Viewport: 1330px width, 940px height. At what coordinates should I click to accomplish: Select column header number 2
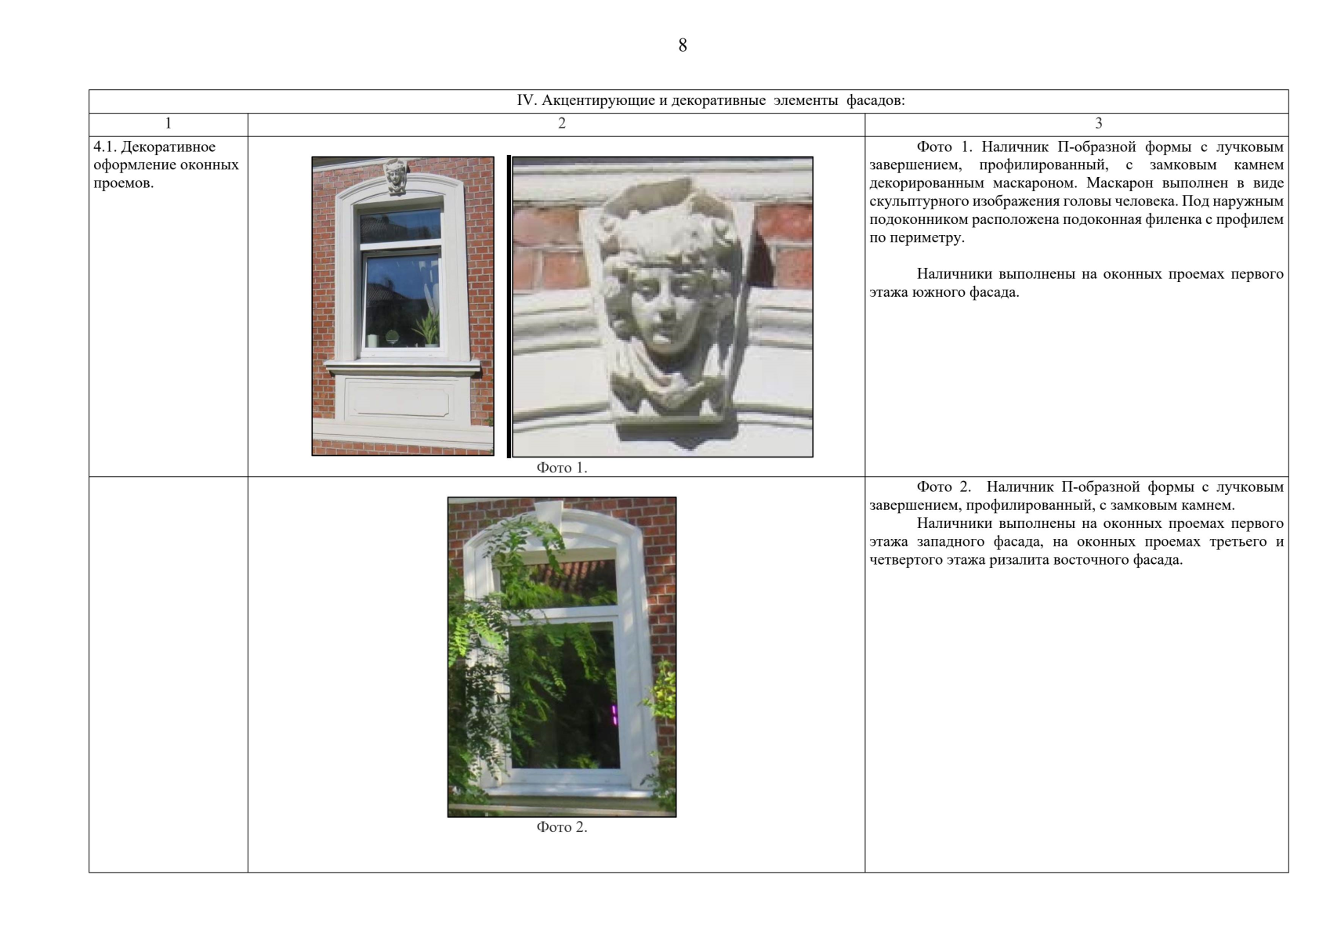[x=561, y=124]
